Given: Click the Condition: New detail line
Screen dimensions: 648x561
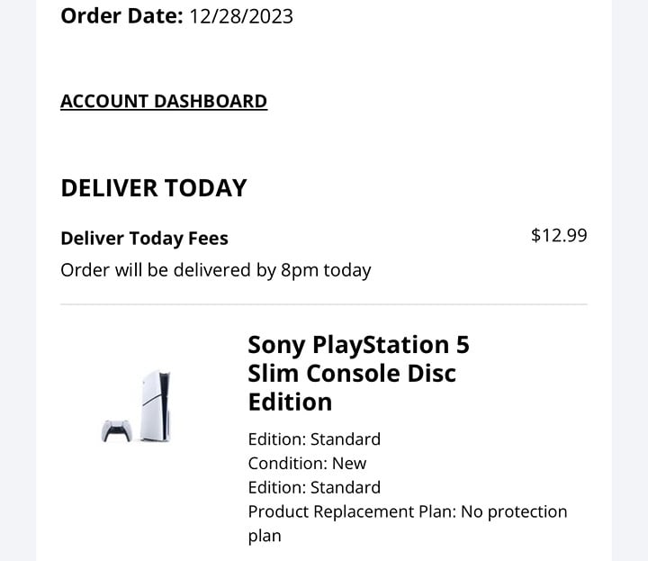Looking at the screenshot, I should pos(307,463).
